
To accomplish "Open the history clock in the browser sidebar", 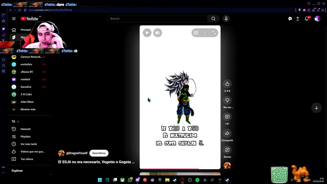I will click(3, 65).
